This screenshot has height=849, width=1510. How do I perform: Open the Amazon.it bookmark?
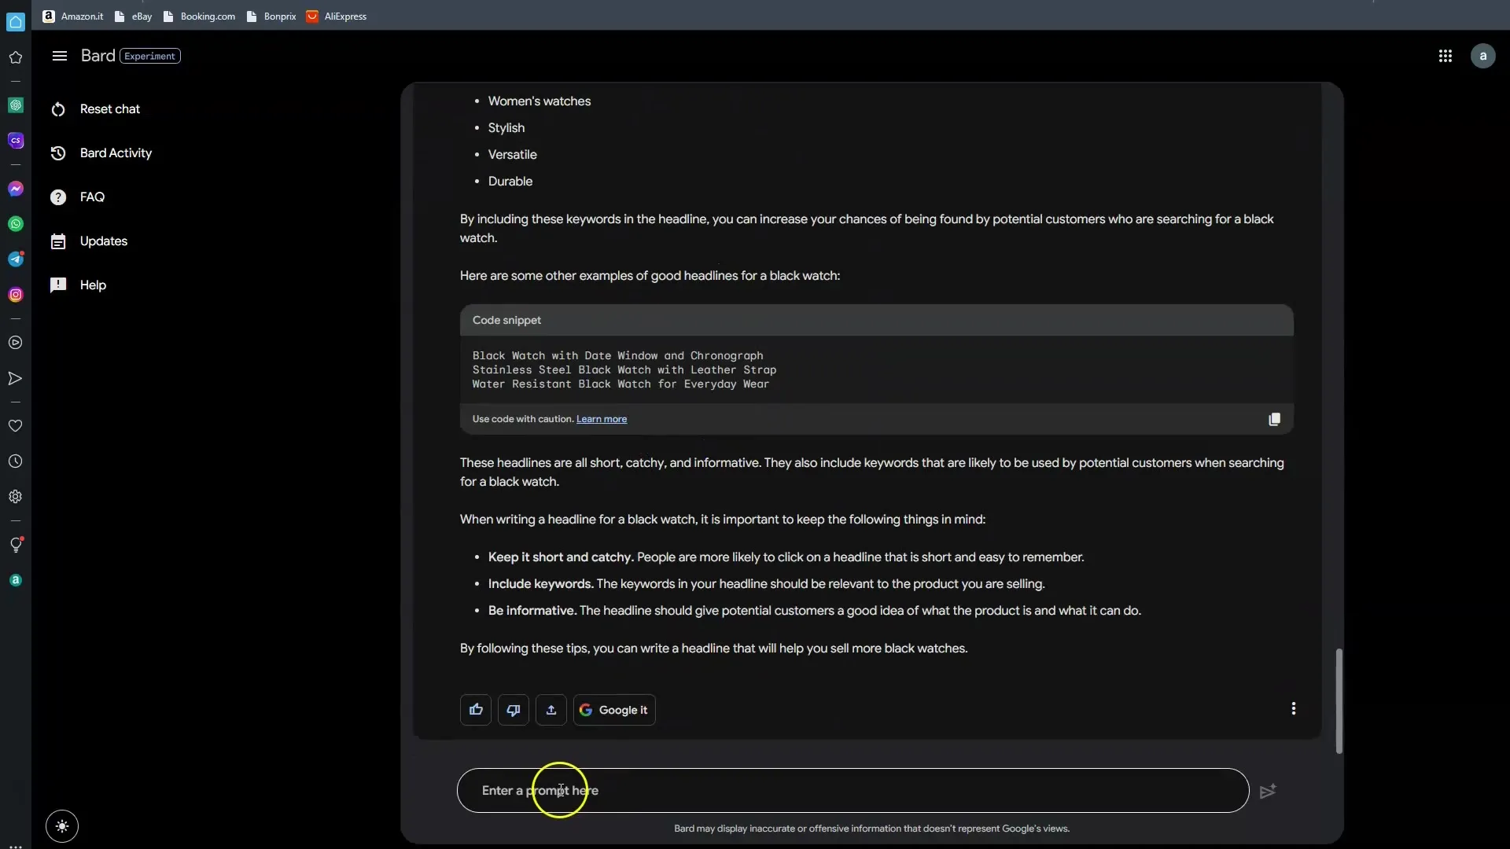pos(73,16)
